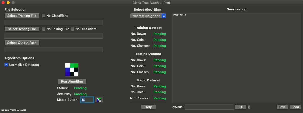Click the small pixel icon beside Magic Button

tap(99, 100)
